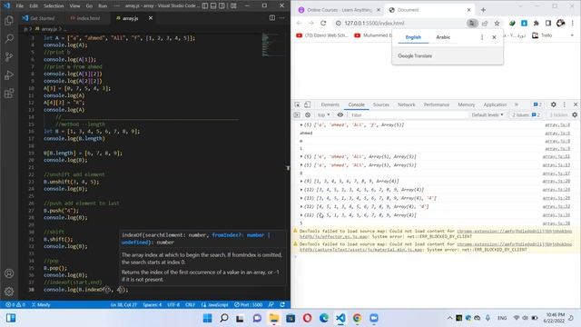Screen dimensions: 581x327
Task: Open a new Chrome tab
Action: [x=483, y=10]
